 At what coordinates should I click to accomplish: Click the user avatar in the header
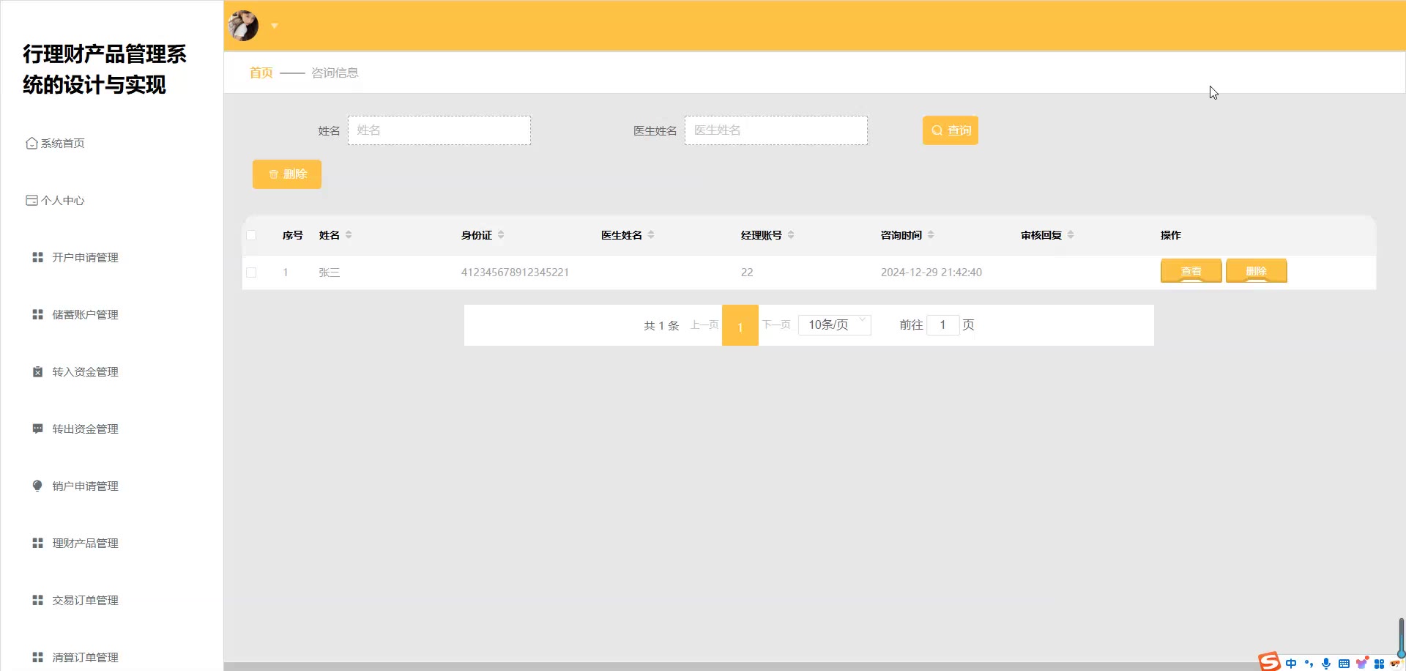click(x=243, y=26)
